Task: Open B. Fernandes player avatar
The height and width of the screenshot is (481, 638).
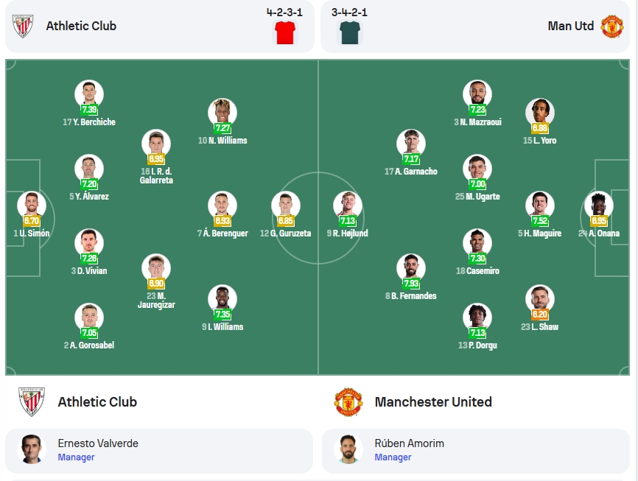Action: (411, 268)
